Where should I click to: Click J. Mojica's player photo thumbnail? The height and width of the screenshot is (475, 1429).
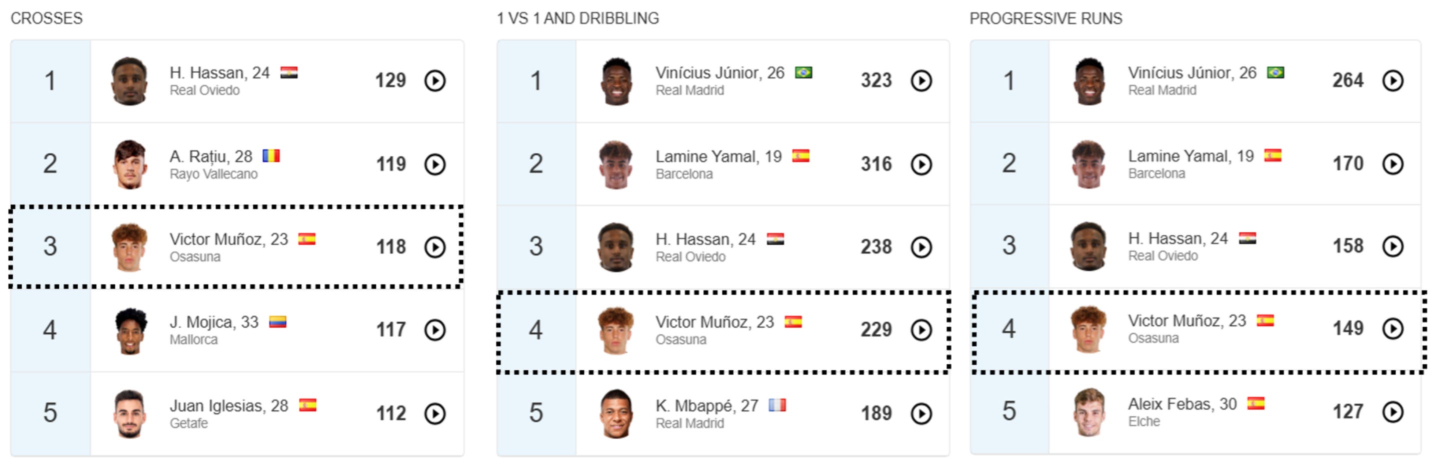pos(130,330)
